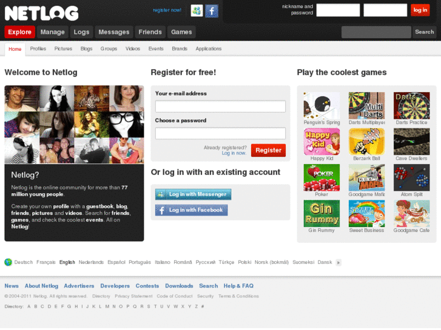Select the Brands sub-tab
The image size is (441, 330).
coord(180,48)
